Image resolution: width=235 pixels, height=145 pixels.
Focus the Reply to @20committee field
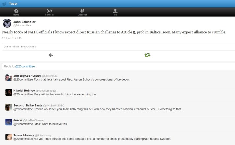coord(117,66)
